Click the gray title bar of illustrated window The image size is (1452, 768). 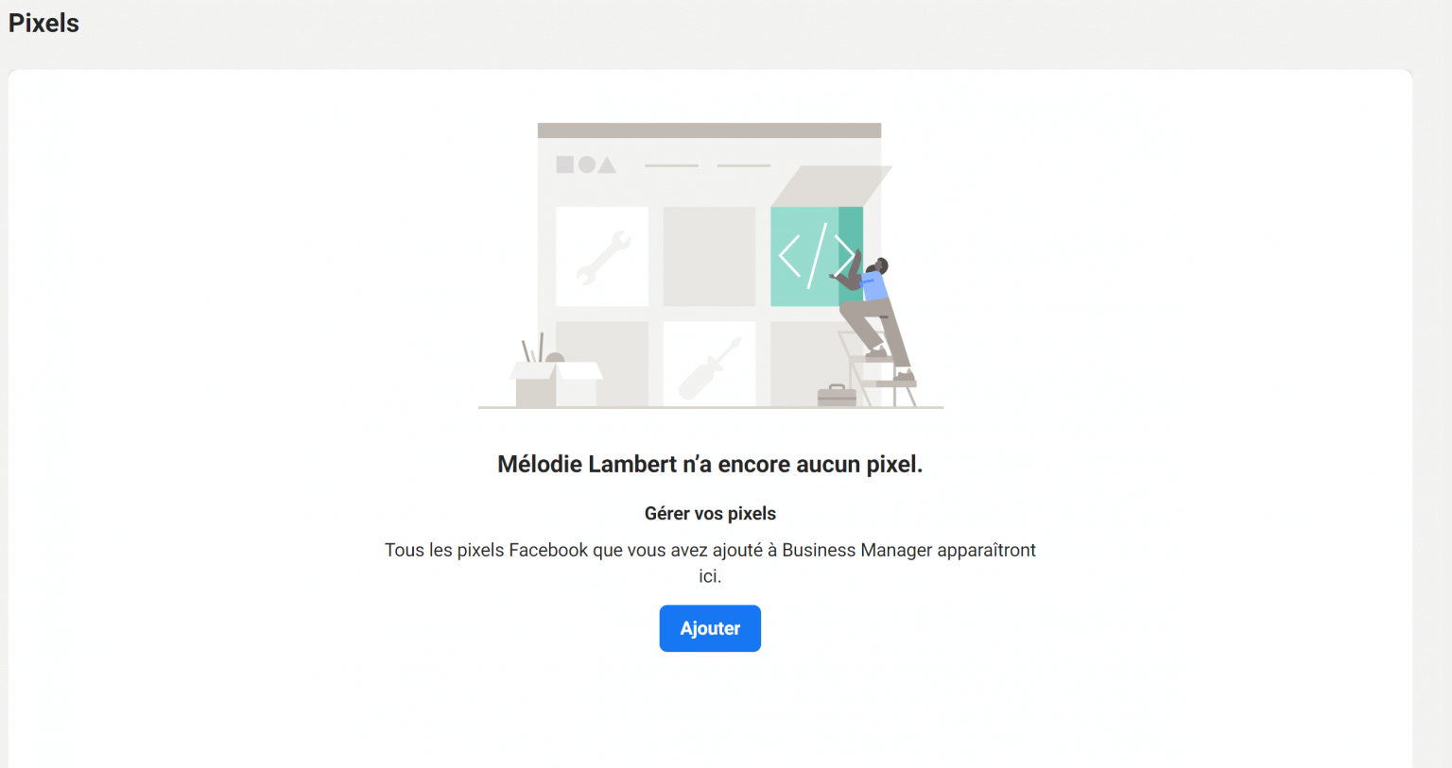point(709,130)
